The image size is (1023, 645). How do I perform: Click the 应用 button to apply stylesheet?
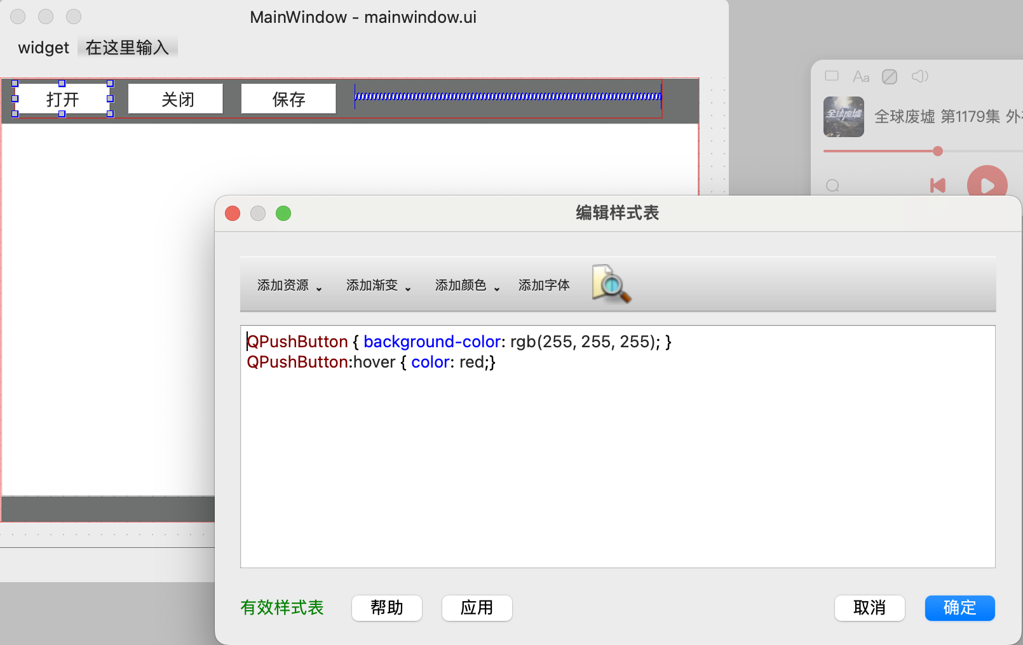(x=477, y=608)
